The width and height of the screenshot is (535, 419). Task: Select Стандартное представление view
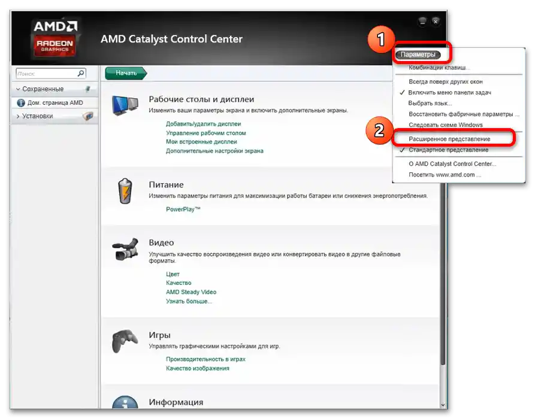point(448,150)
